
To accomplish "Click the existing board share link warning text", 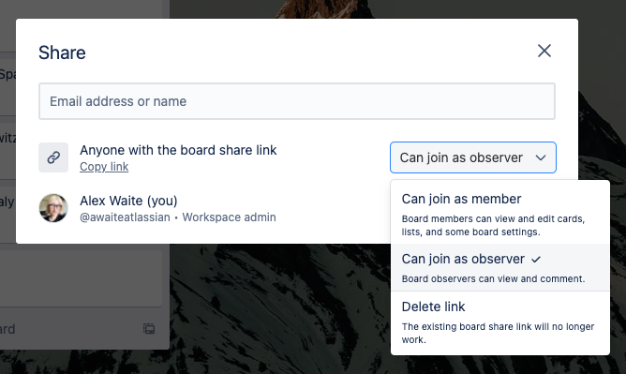I will [x=498, y=333].
